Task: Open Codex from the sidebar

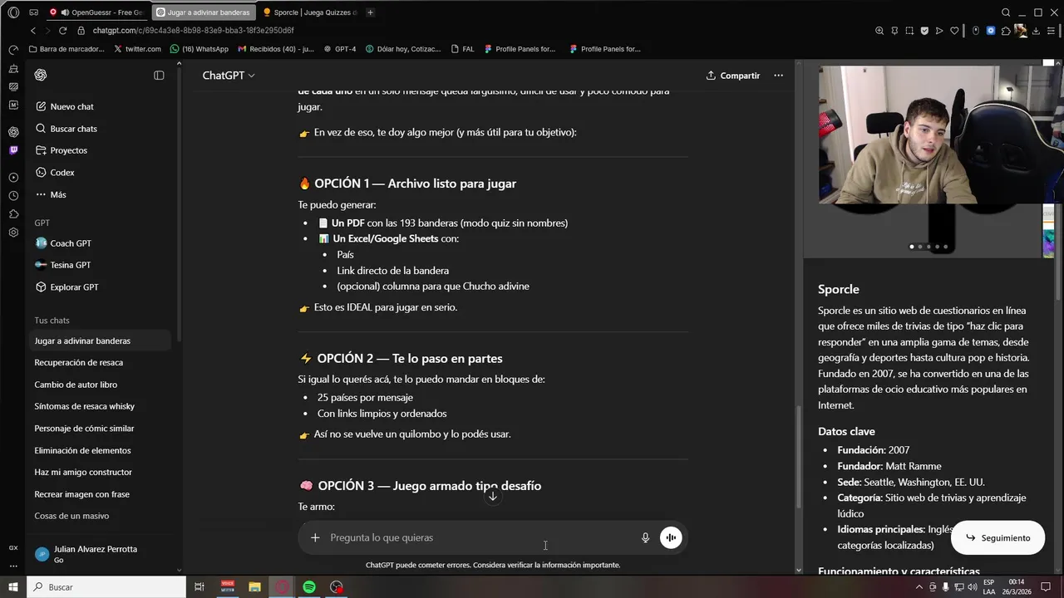Action: [98, 173]
